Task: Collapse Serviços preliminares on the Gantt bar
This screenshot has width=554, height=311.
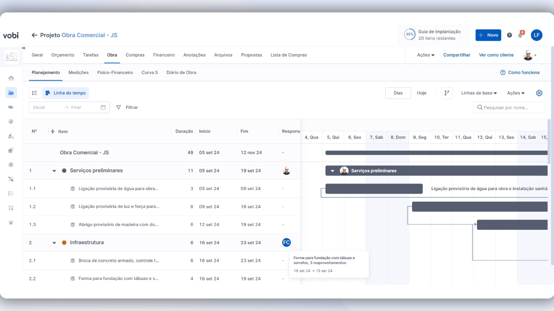Action: pyautogui.click(x=332, y=171)
